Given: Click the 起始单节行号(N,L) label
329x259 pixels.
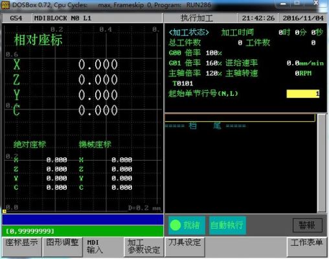Looking at the screenshot, I should 203,94.
